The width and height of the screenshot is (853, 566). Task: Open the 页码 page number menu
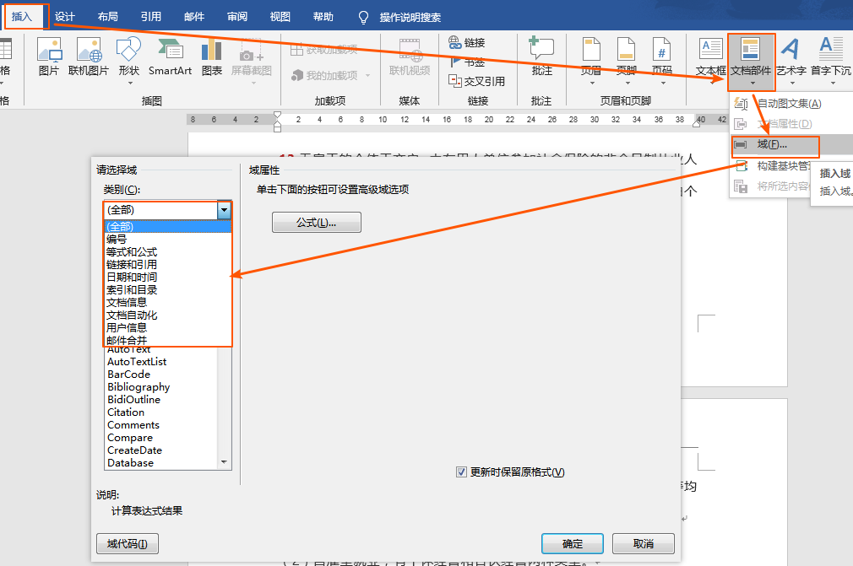click(x=661, y=57)
